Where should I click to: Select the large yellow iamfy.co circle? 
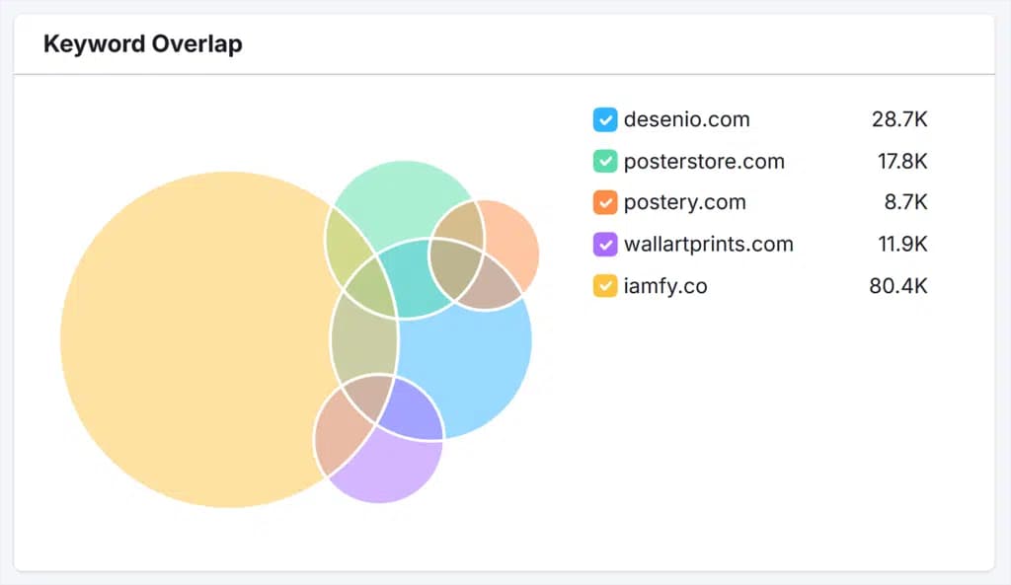(197, 340)
